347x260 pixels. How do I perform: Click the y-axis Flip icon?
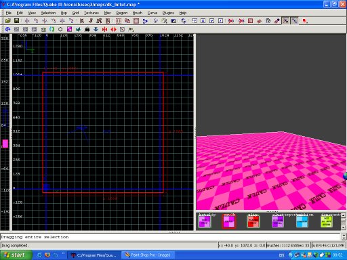pyautogui.click(x=45, y=21)
